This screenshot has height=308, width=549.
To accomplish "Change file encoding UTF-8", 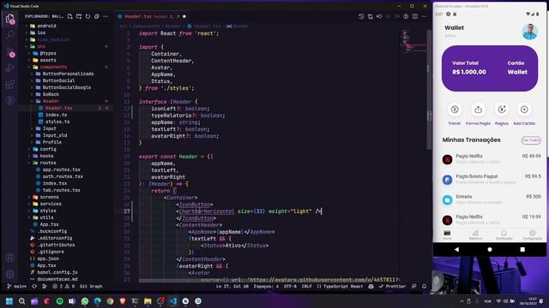I will tap(290, 287).
